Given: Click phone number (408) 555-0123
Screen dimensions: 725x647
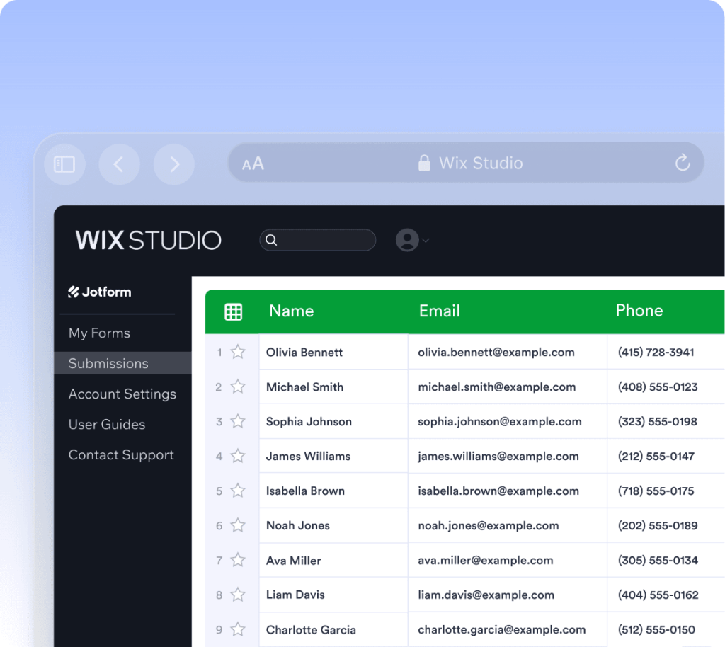Looking at the screenshot, I should [658, 387].
